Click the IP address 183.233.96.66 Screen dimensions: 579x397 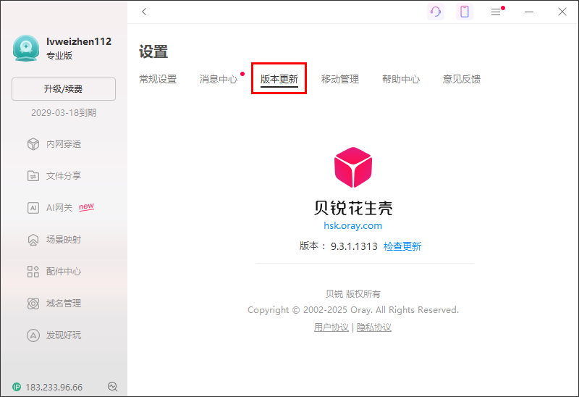[54, 388]
